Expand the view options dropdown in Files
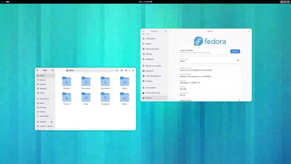Viewport: 291px width, 164px height. point(129,70)
